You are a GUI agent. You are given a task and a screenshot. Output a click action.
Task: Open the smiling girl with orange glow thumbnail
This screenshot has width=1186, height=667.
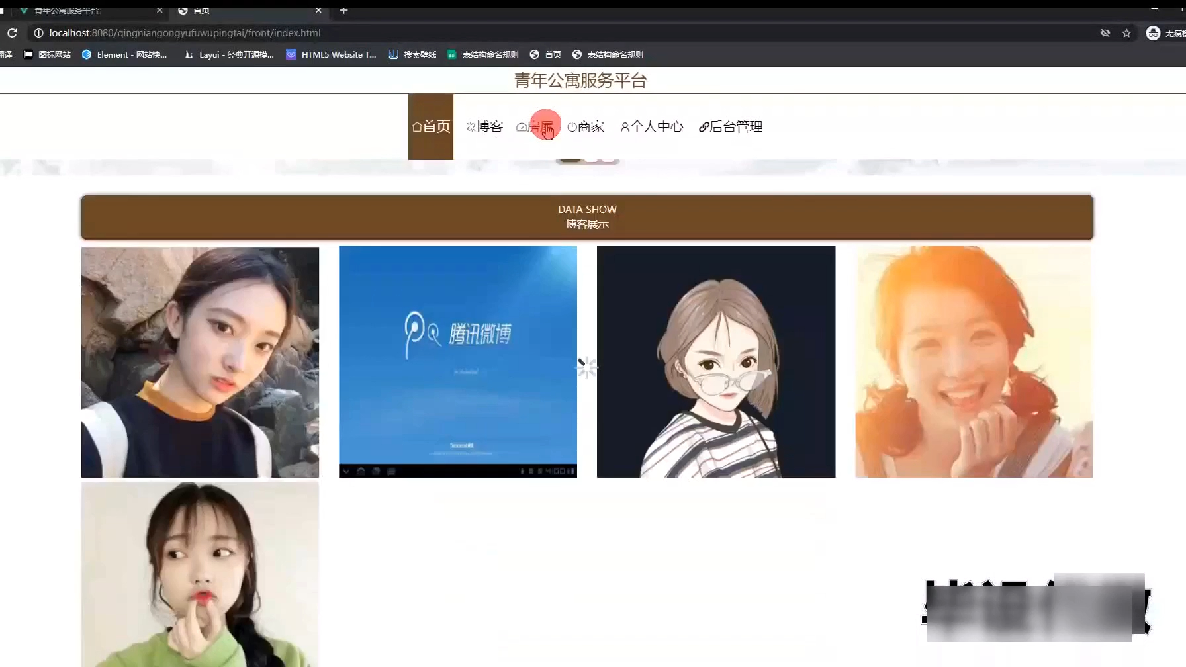click(x=974, y=362)
